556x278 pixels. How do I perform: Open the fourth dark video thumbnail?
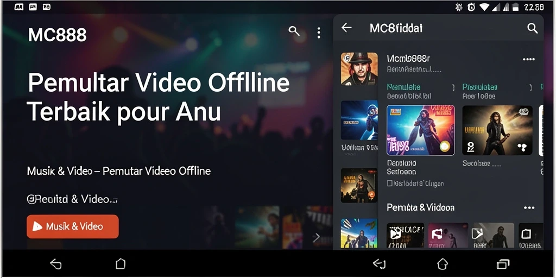pos(531,235)
